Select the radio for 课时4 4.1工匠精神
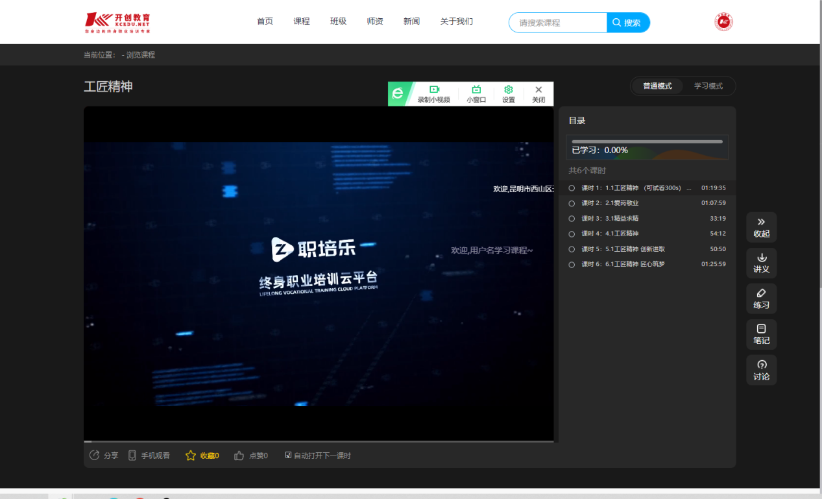This screenshot has width=822, height=499. pyautogui.click(x=572, y=234)
